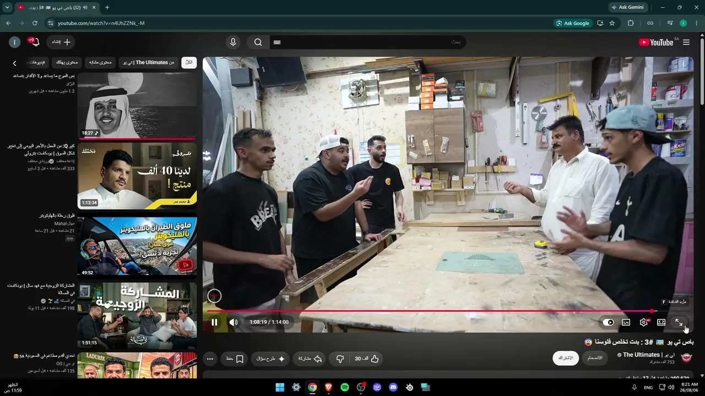Open the channel watermark in the video
This screenshot has width=705, height=396.
click(x=214, y=296)
